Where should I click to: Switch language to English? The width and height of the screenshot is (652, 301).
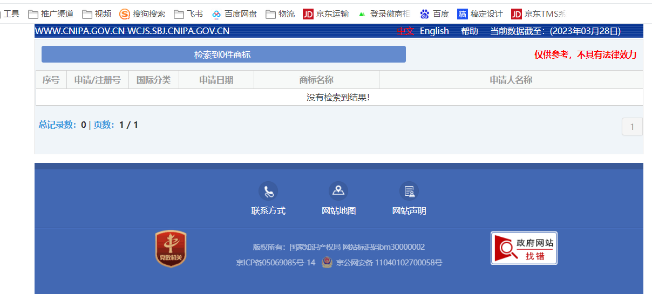coord(434,31)
